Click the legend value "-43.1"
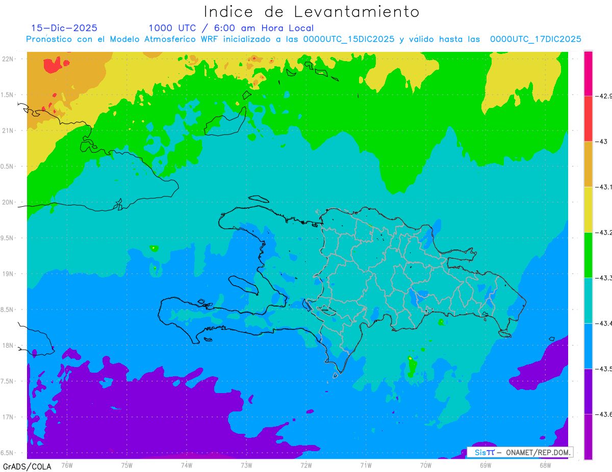 tap(604, 187)
